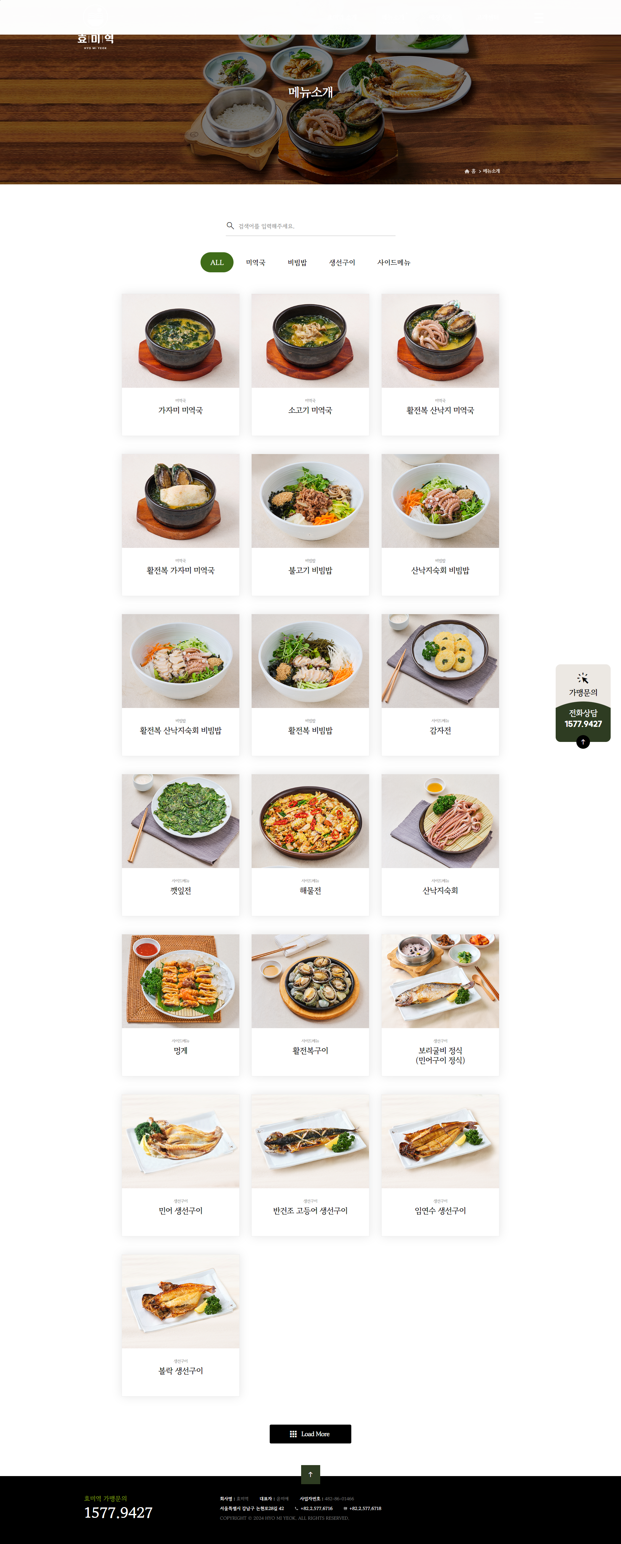Filter by the 생선구이 category
621x1544 pixels.
click(x=342, y=263)
